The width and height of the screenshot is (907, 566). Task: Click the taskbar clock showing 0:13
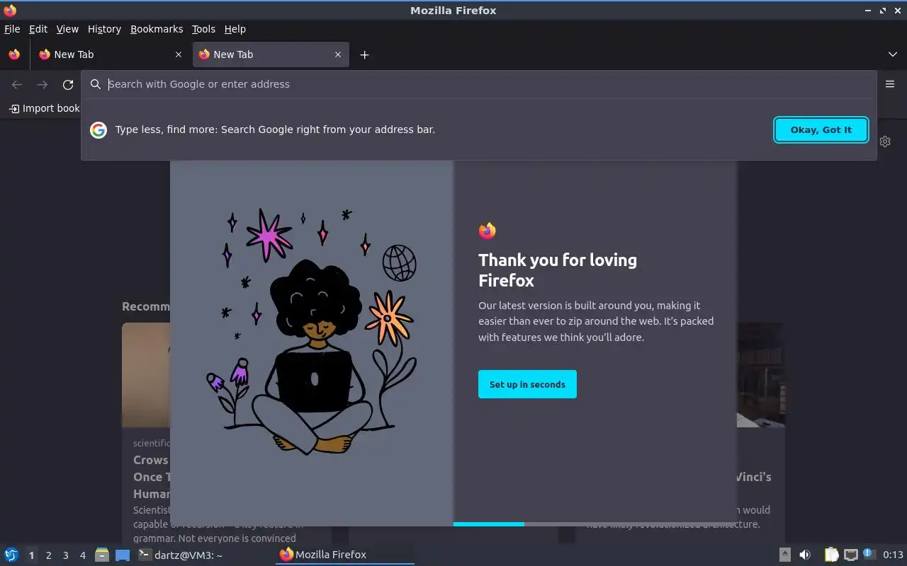pyautogui.click(x=893, y=555)
